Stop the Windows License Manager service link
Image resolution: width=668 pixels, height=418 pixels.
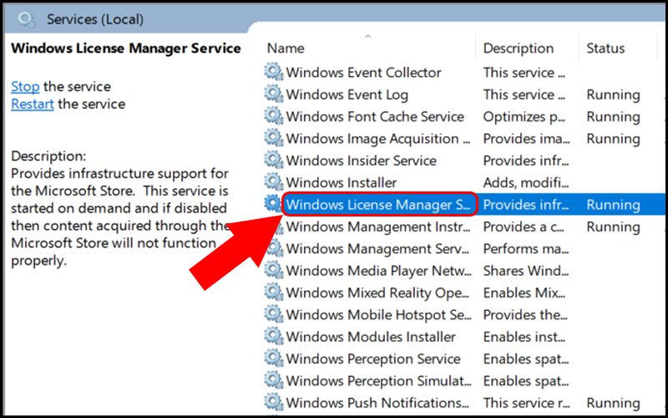pyautogui.click(x=25, y=86)
